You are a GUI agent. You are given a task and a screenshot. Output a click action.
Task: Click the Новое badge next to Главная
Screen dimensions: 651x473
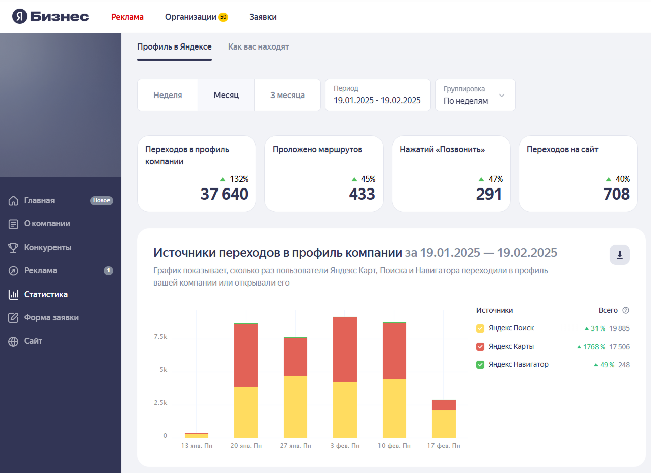coord(101,201)
